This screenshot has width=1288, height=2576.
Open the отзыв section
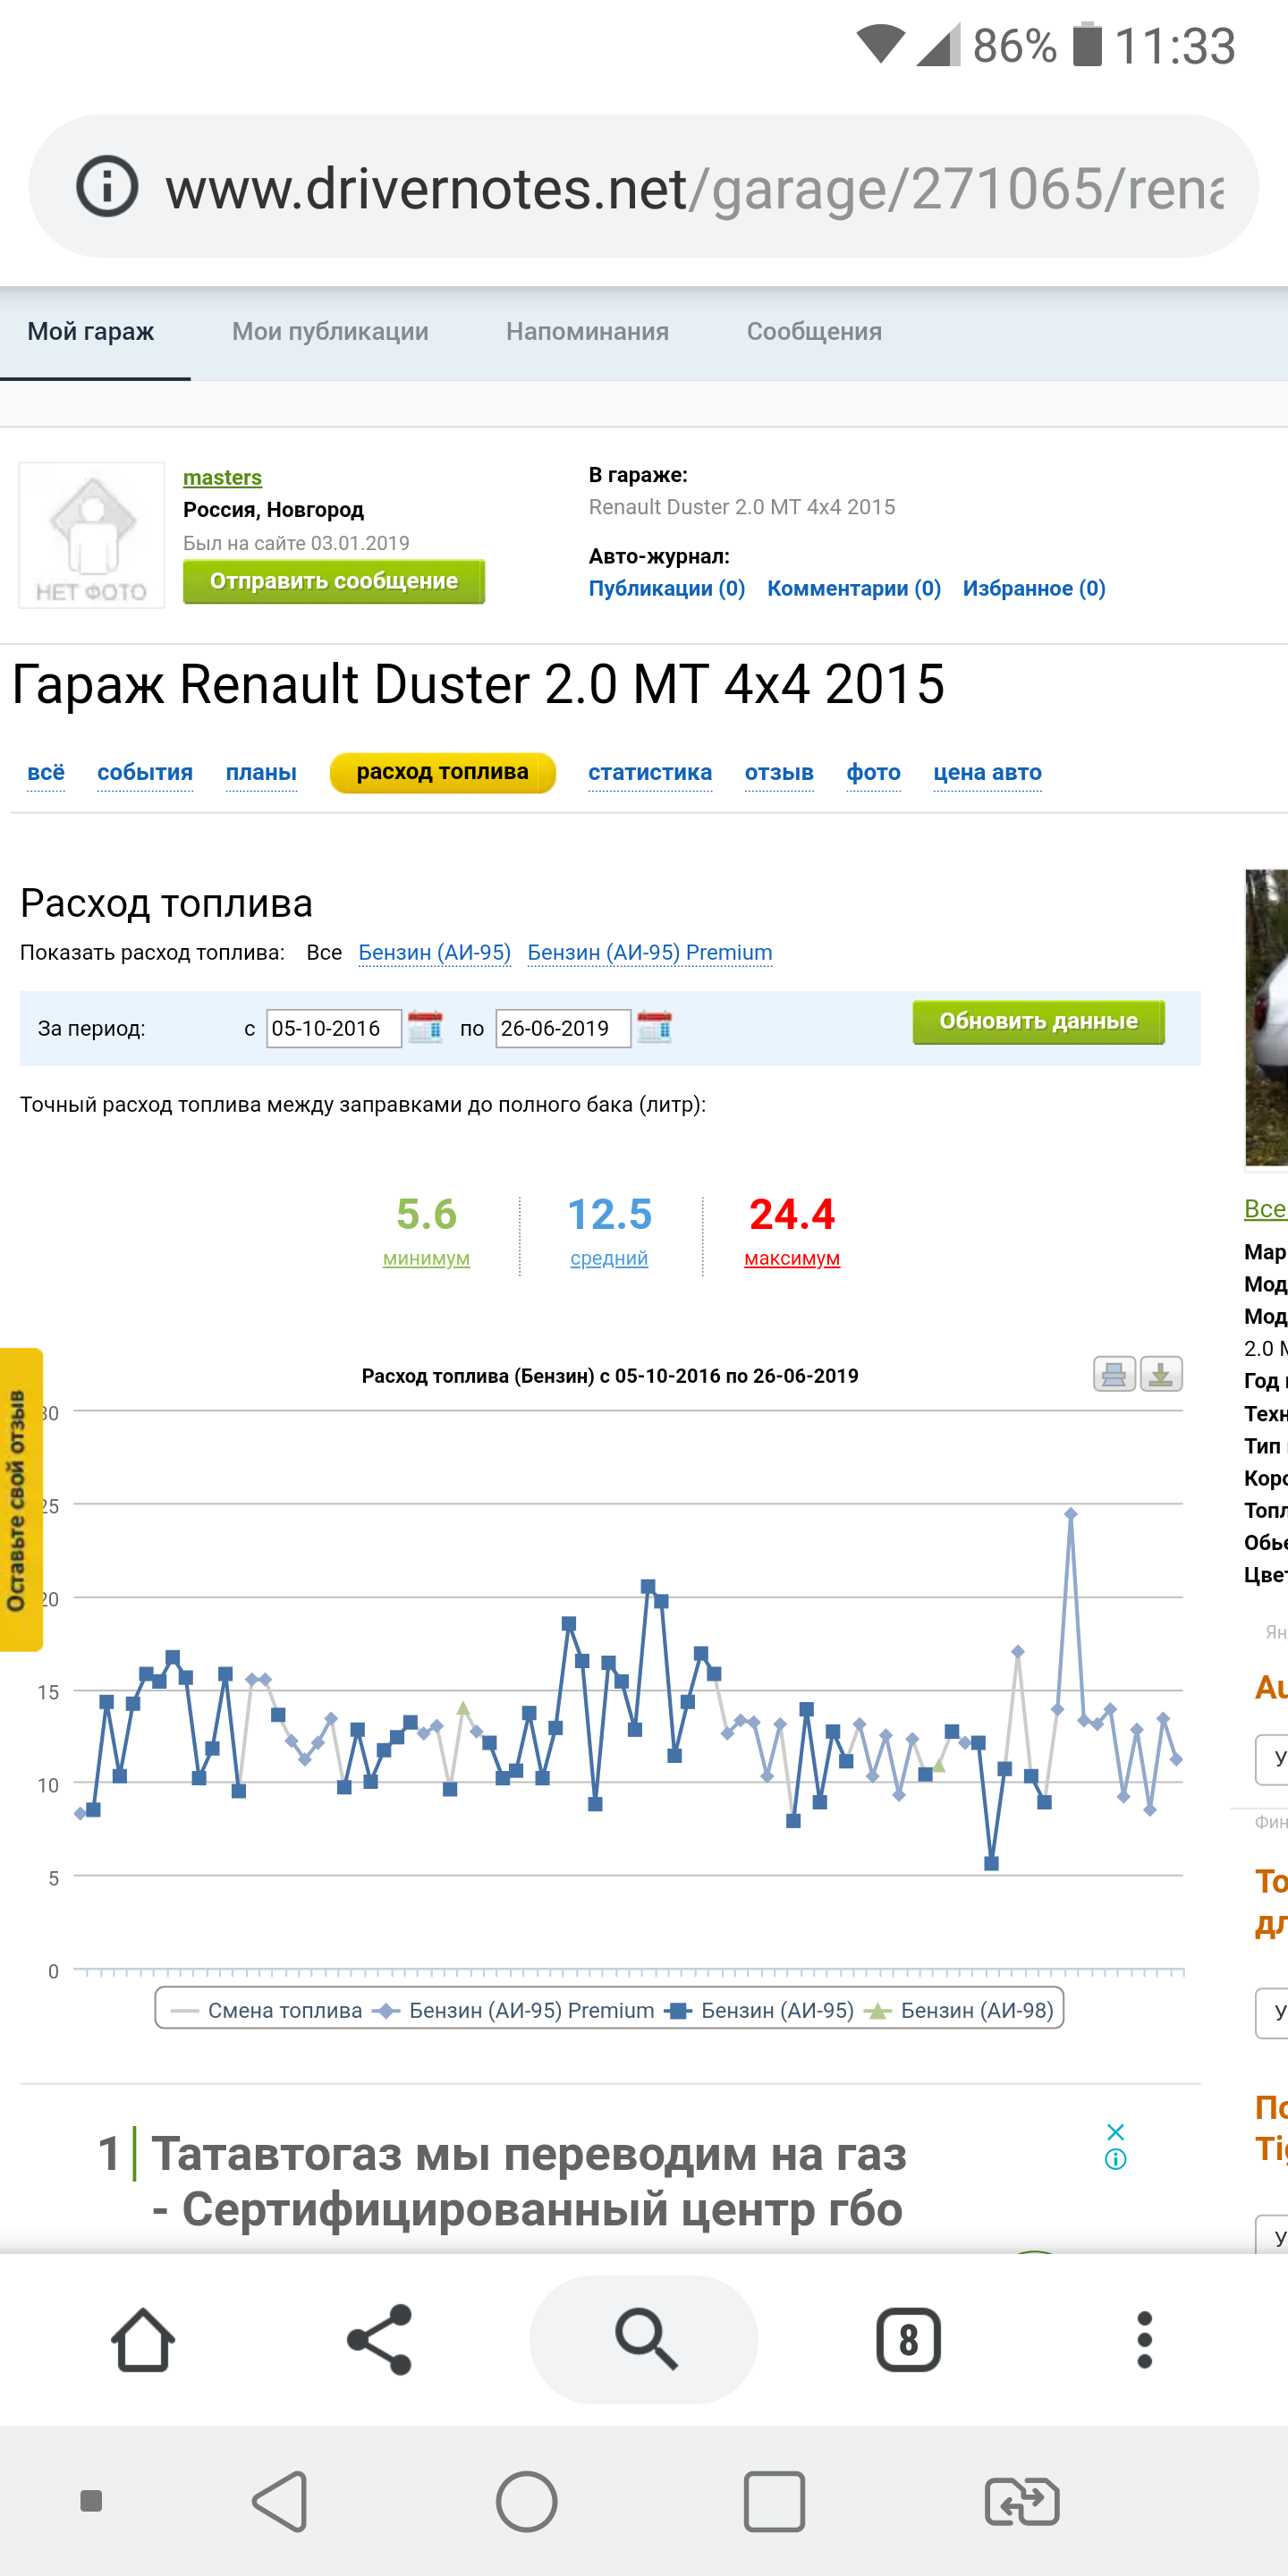[x=779, y=772]
